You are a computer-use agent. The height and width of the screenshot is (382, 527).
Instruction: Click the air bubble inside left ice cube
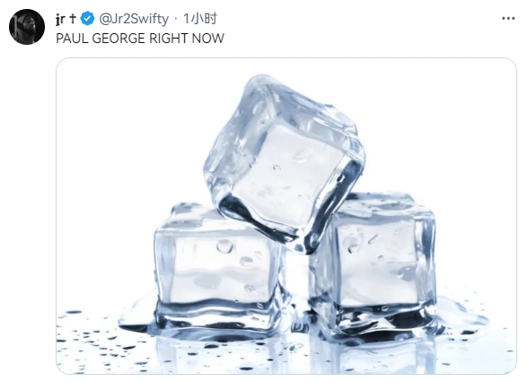click(x=224, y=246)
